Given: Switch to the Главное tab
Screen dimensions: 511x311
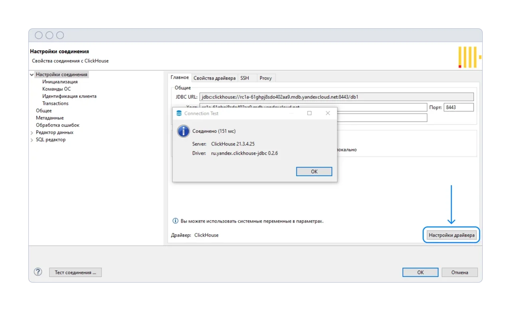Looking at the screenshot, I should point(180,78).
